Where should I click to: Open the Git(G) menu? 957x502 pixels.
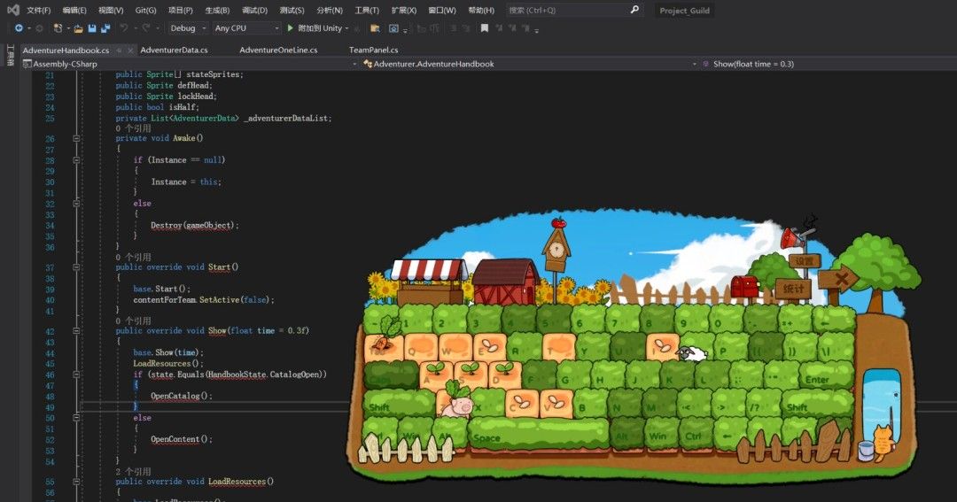[x=145, y=11]
